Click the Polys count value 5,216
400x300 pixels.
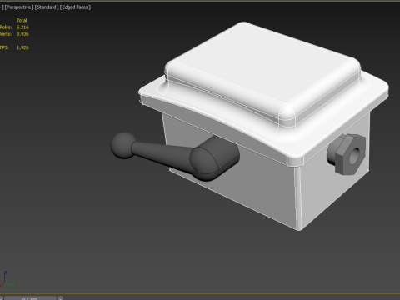[x=22, y=27]
